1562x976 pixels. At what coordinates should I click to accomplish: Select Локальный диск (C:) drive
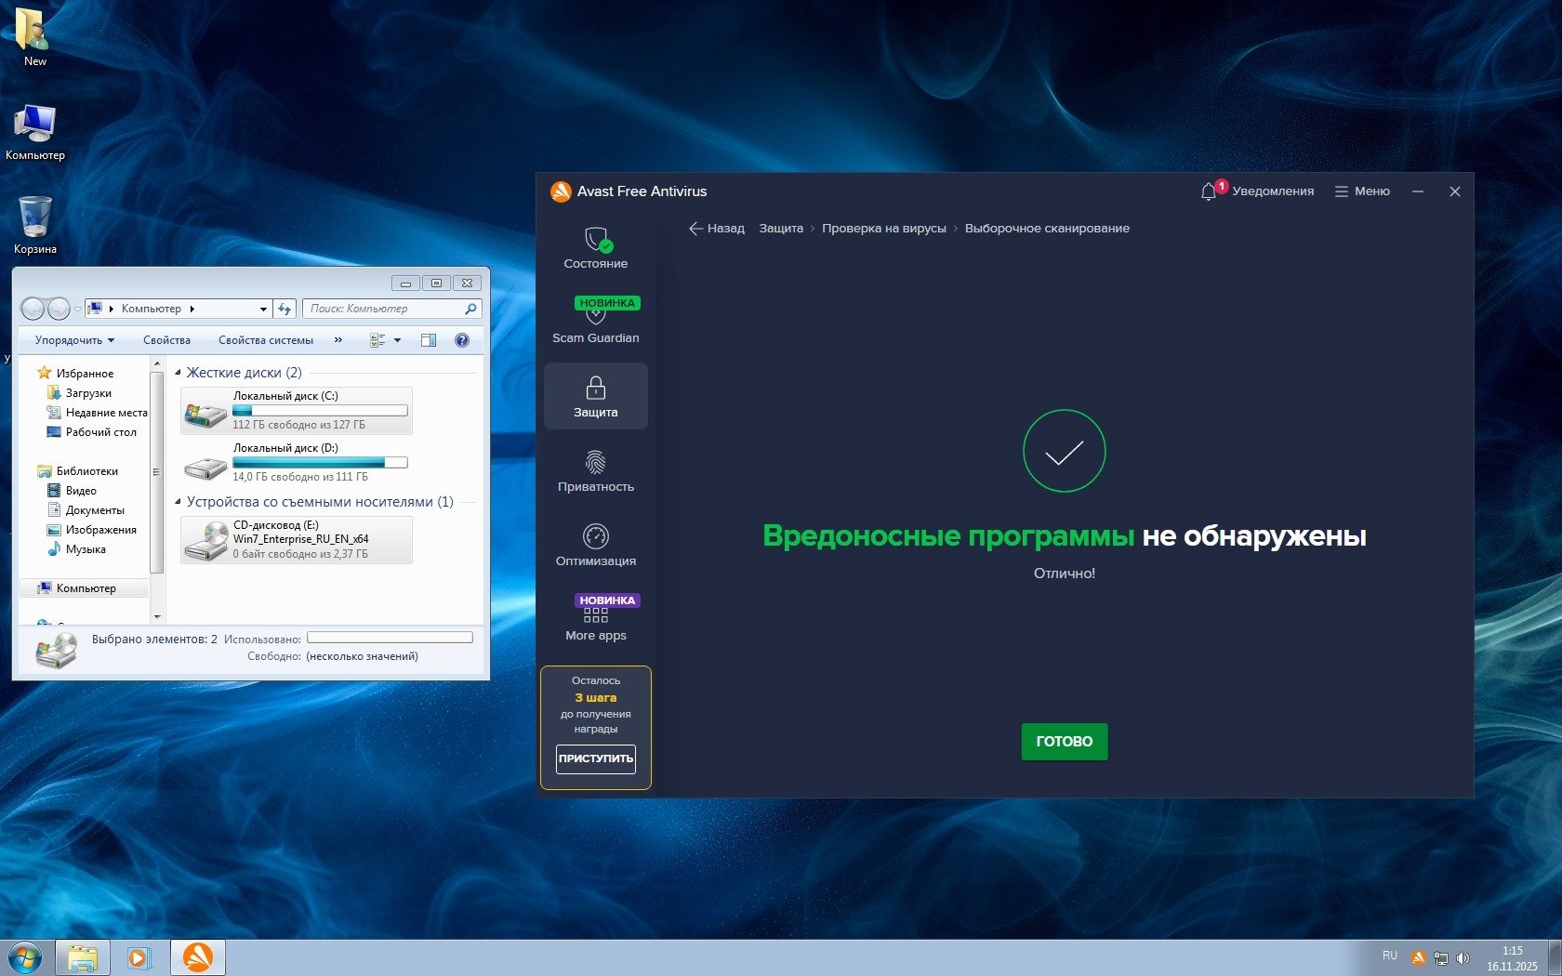[296, 410]
